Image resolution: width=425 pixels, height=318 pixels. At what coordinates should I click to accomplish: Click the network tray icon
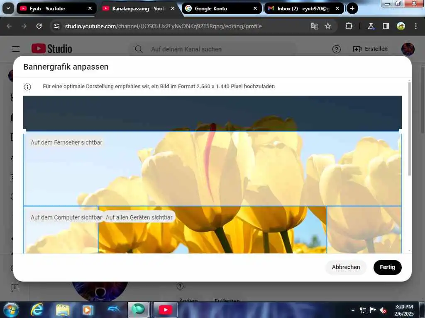click(363, 310)
